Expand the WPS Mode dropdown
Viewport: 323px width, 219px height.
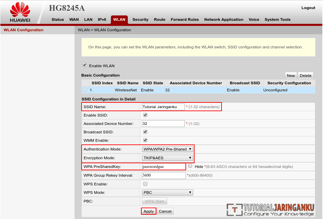[167, 192]
